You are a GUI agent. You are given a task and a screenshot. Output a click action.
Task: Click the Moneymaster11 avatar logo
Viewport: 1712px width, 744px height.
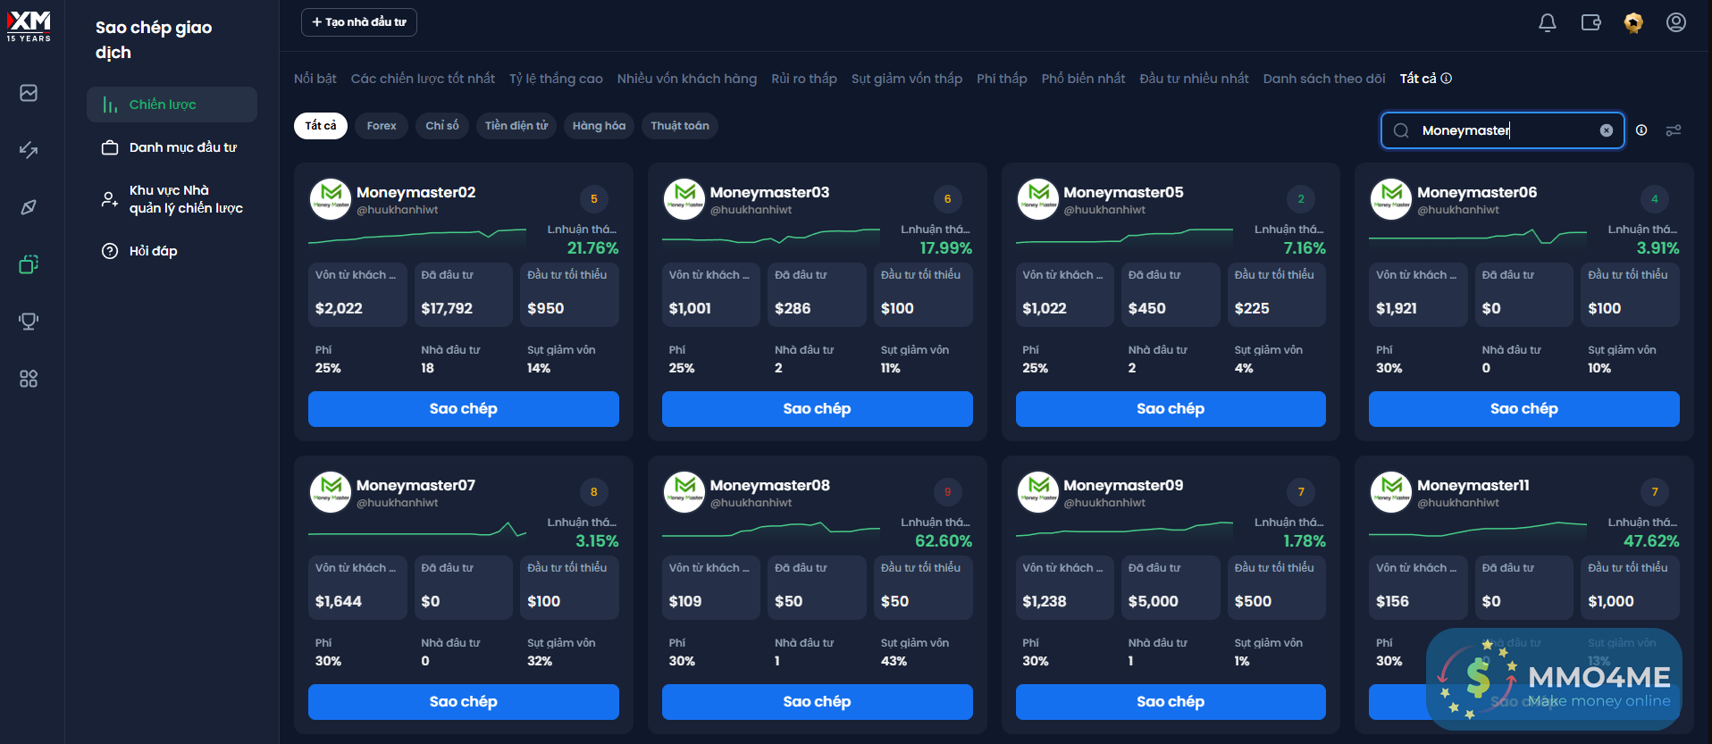1391,492
